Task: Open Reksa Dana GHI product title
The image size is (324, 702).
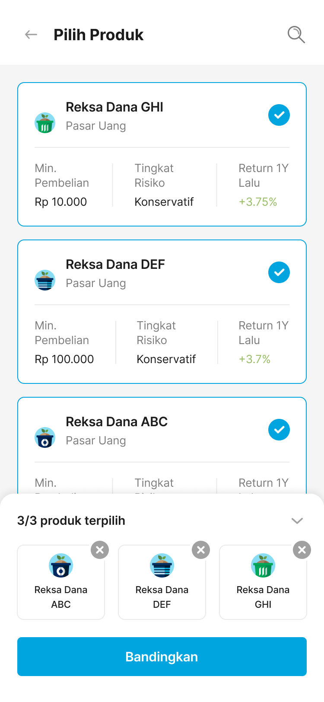Action: tap(114, 107)
